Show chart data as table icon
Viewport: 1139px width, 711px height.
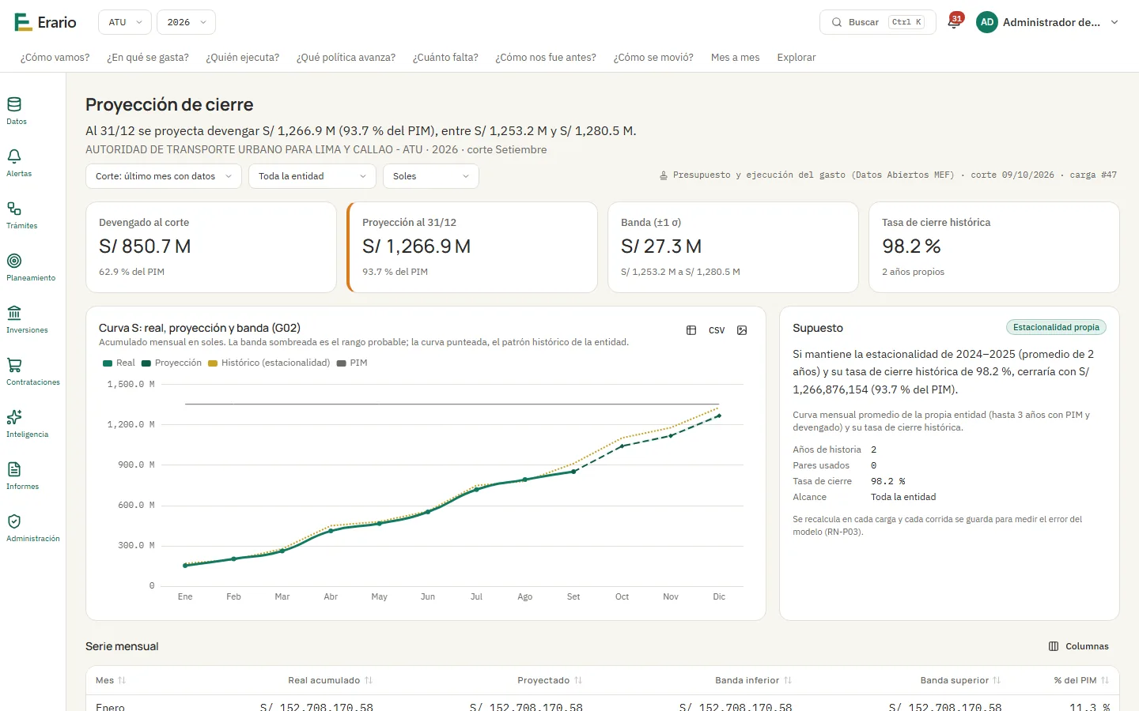(691, 330)
